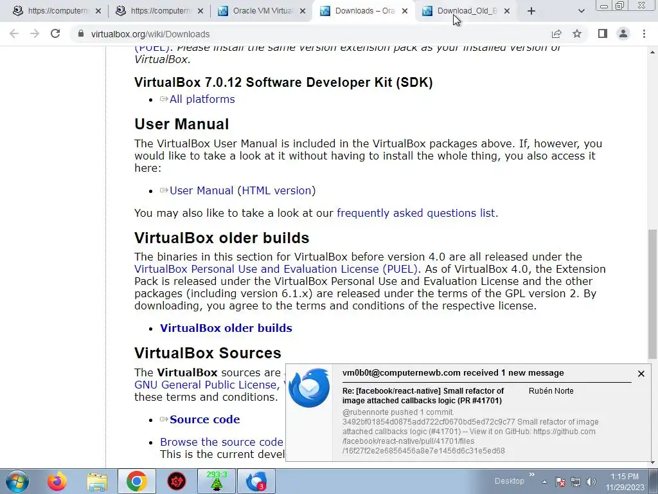Viewport: 658px width, 494px height.
Task: Open network status tray icon
Action: (x=576, y=482)
